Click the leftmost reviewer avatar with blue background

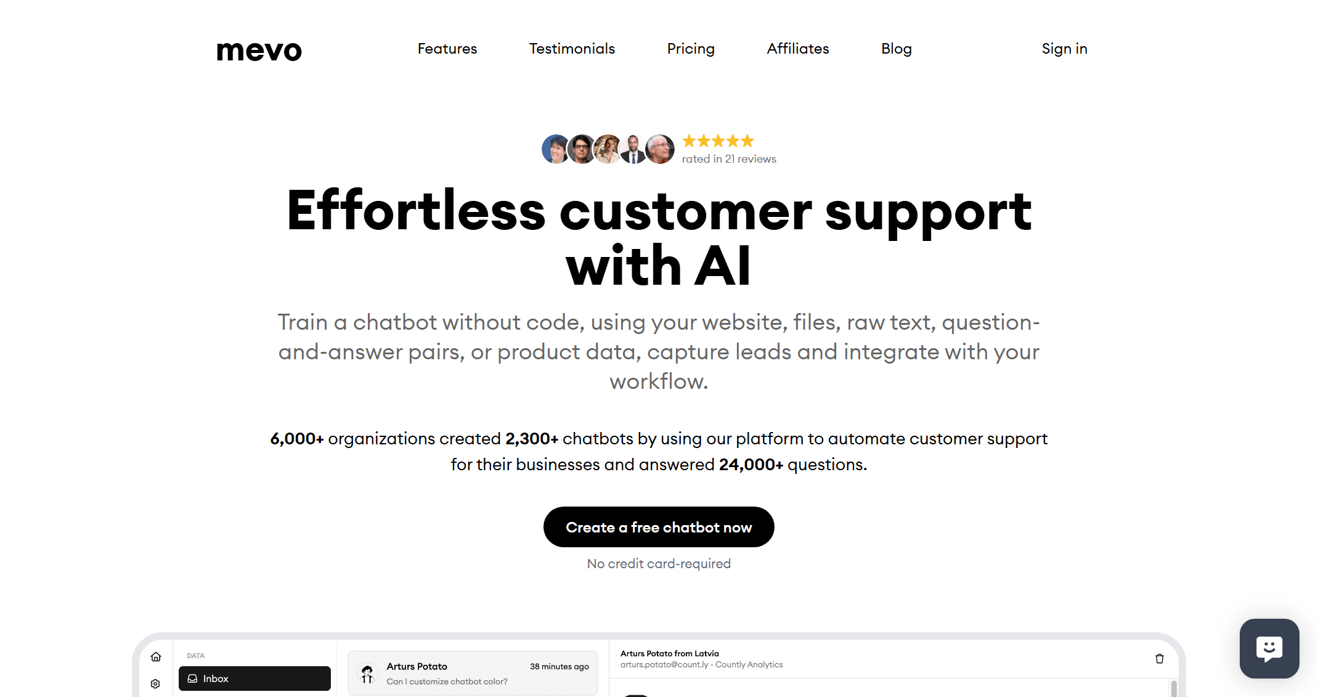point(555,149)
